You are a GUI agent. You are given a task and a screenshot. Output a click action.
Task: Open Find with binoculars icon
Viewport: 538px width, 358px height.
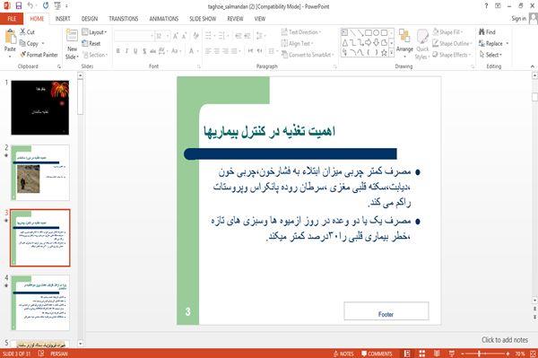pos(487,32)
